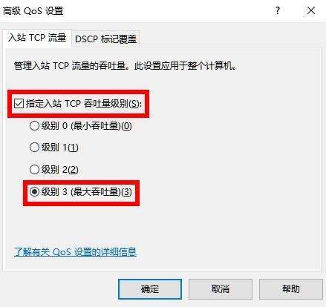Click the 级别 1(1) label text
The height and width of the screenshot is (307, 326).
tap(59, 148)
